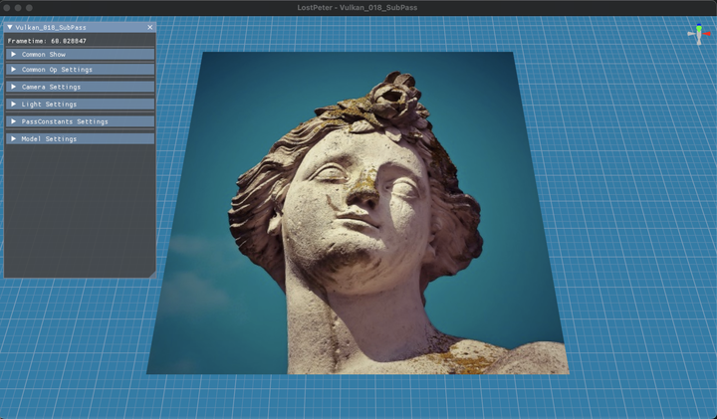Expand the Camera Settings arrow
The image size is (717, 419).
click(x=13, y=87)
